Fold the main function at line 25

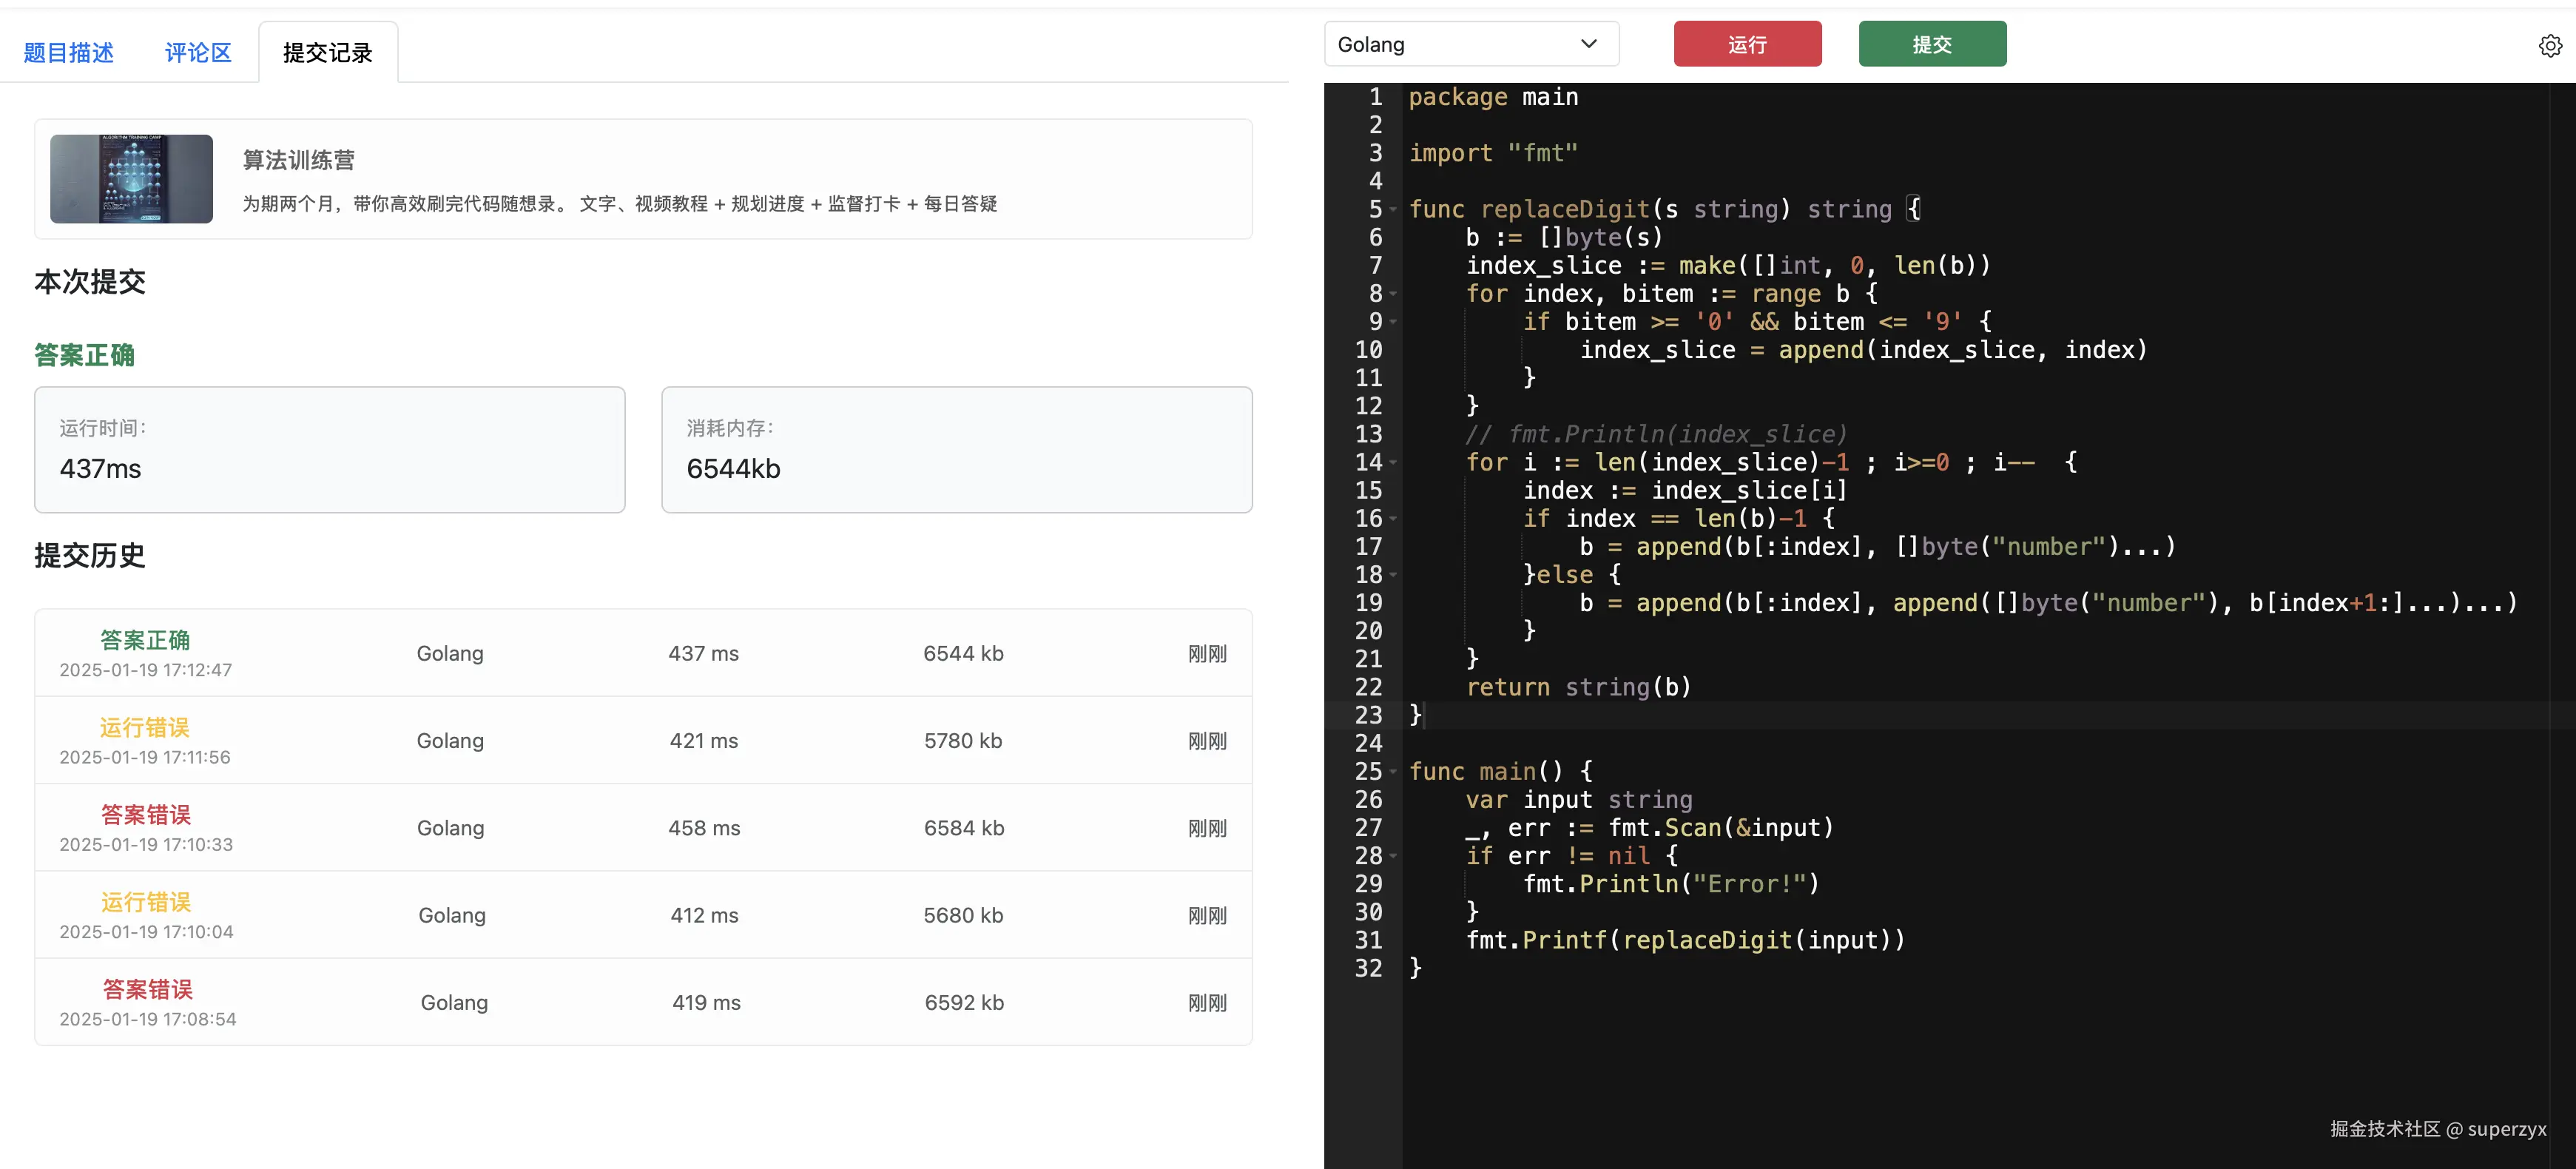1393,772
